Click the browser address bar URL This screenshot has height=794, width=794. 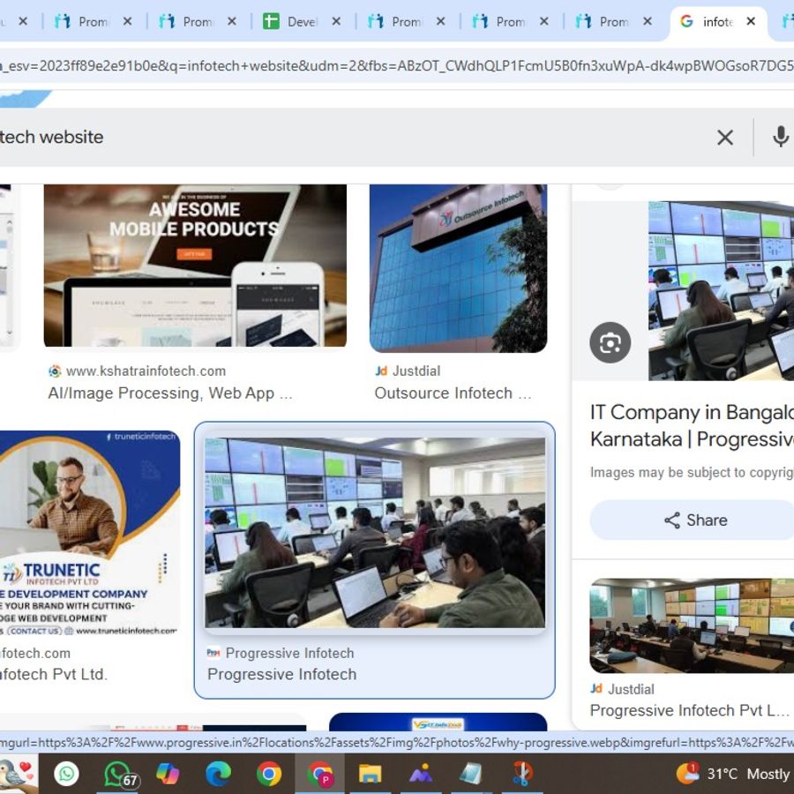(x=397, y=66)
